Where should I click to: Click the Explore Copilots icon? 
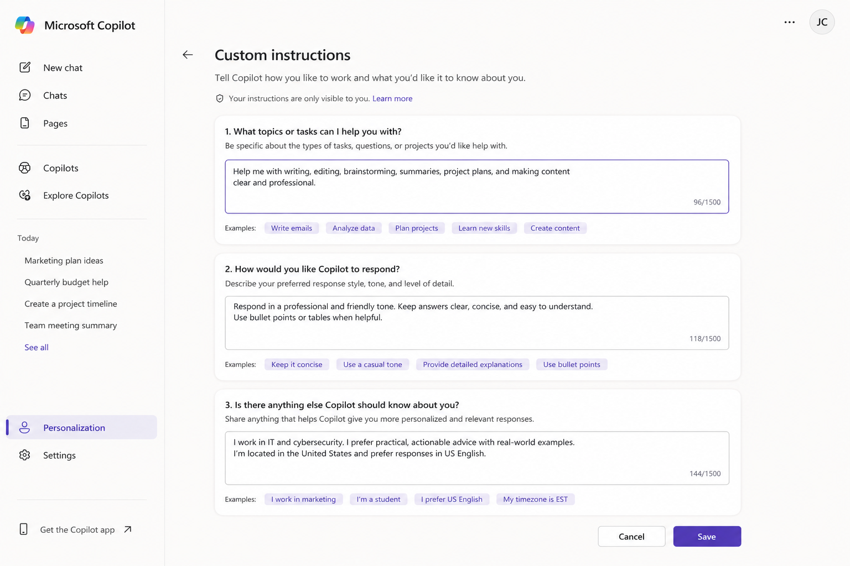25,195
